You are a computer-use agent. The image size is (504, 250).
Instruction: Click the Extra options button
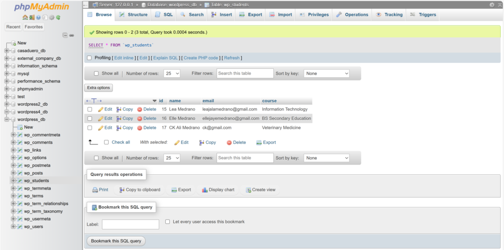[x=98, y=88]
